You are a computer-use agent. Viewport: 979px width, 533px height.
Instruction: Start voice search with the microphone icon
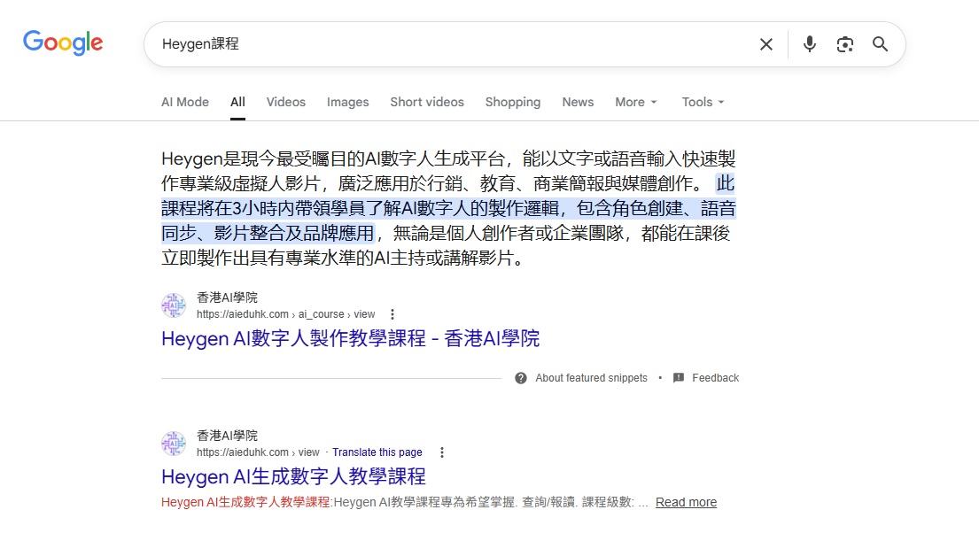pos(809,44)
